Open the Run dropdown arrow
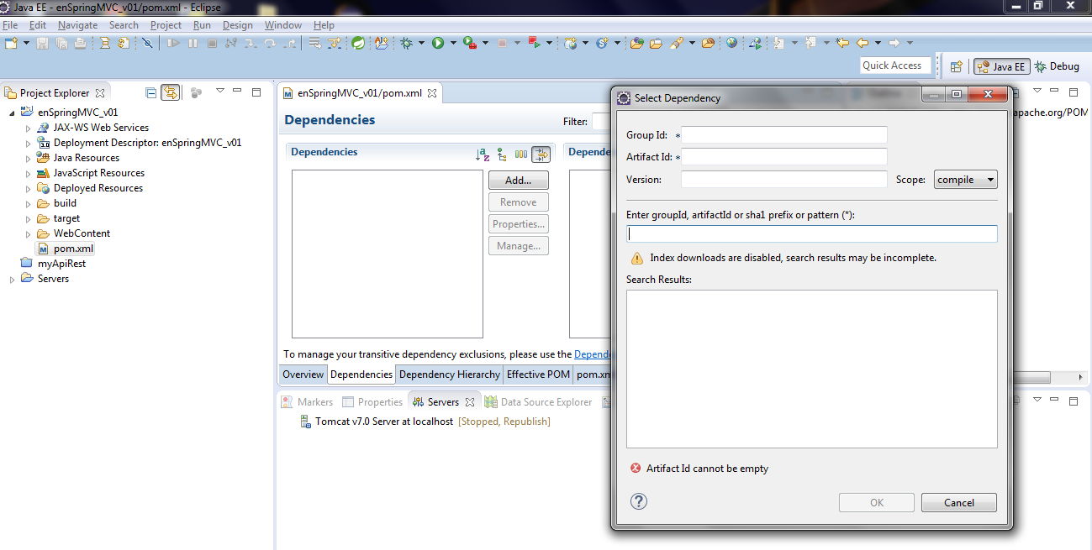Image resolution: width=1092 pixels, height=550 pixels. point(453,43)
